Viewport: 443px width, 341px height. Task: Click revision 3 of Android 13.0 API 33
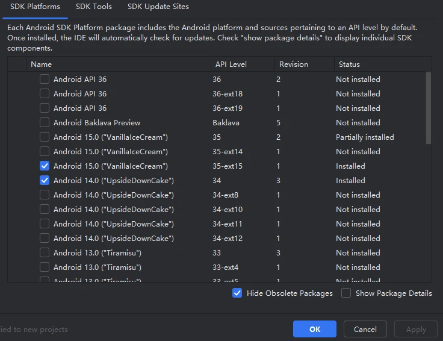(278, 253)
